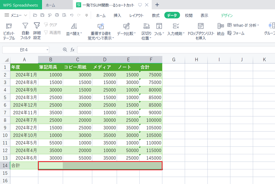Open the Fill (フィル) tool
The width and height of the screenshot is (275, 184).
tap(159, 29)
